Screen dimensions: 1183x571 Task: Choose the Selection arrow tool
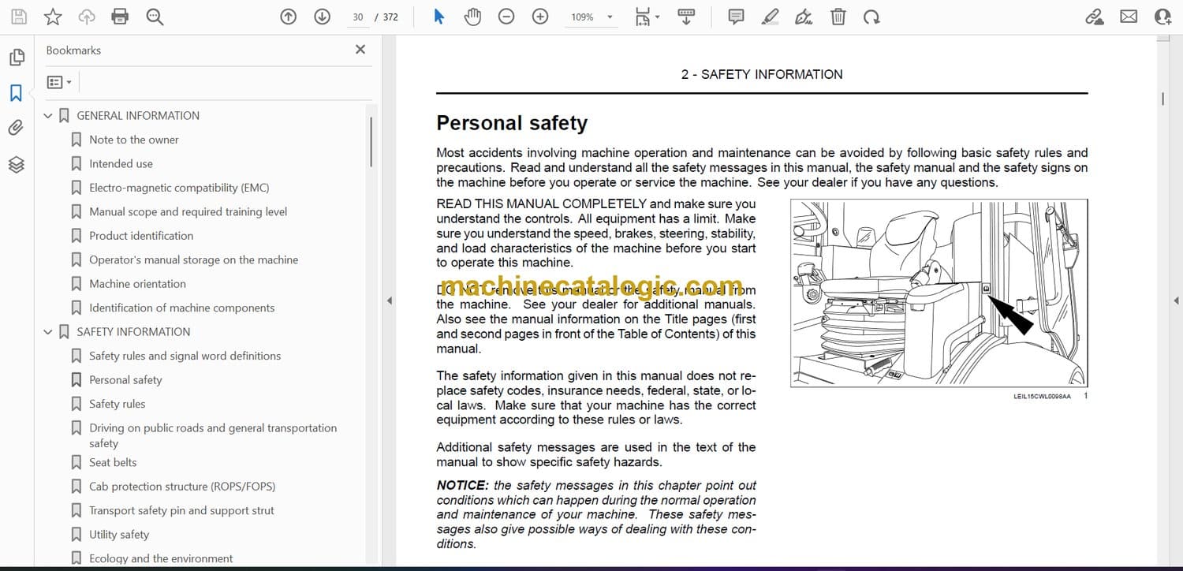[x=439, y=17]
